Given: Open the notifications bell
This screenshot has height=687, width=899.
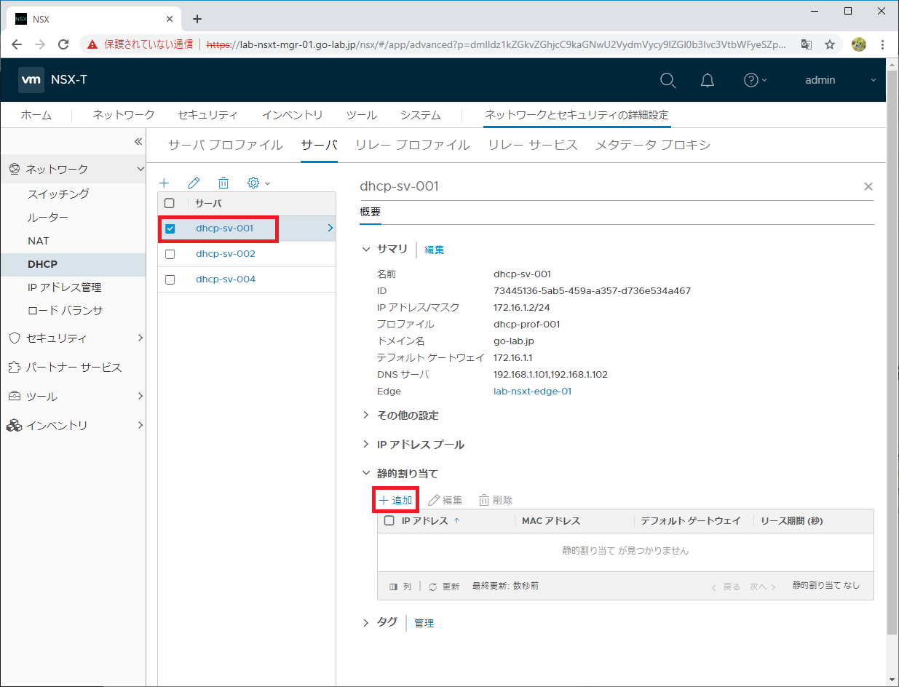Looking at the screenshot, I should pyautogui.click(x=708, y=80).
